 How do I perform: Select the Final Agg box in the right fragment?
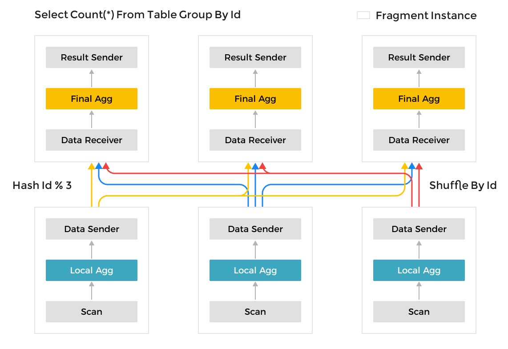pyautogui.click(x=419, y=99)
